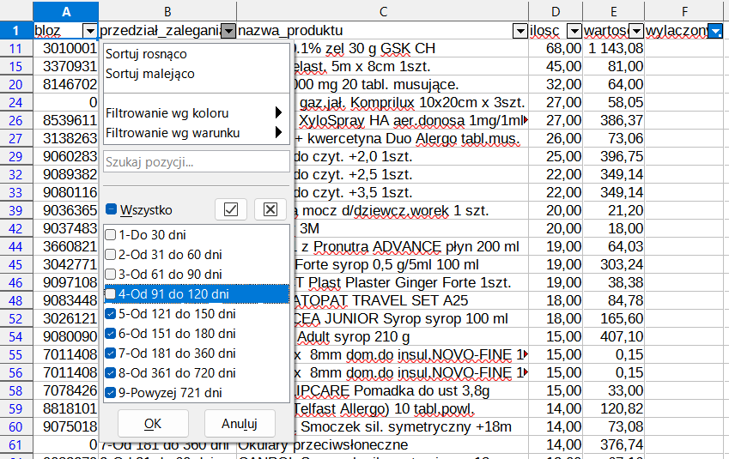The width and height of the screenshot is (729, 459).
Task: Click the deselect-all X icon button
Action: (x=270, y=209)
